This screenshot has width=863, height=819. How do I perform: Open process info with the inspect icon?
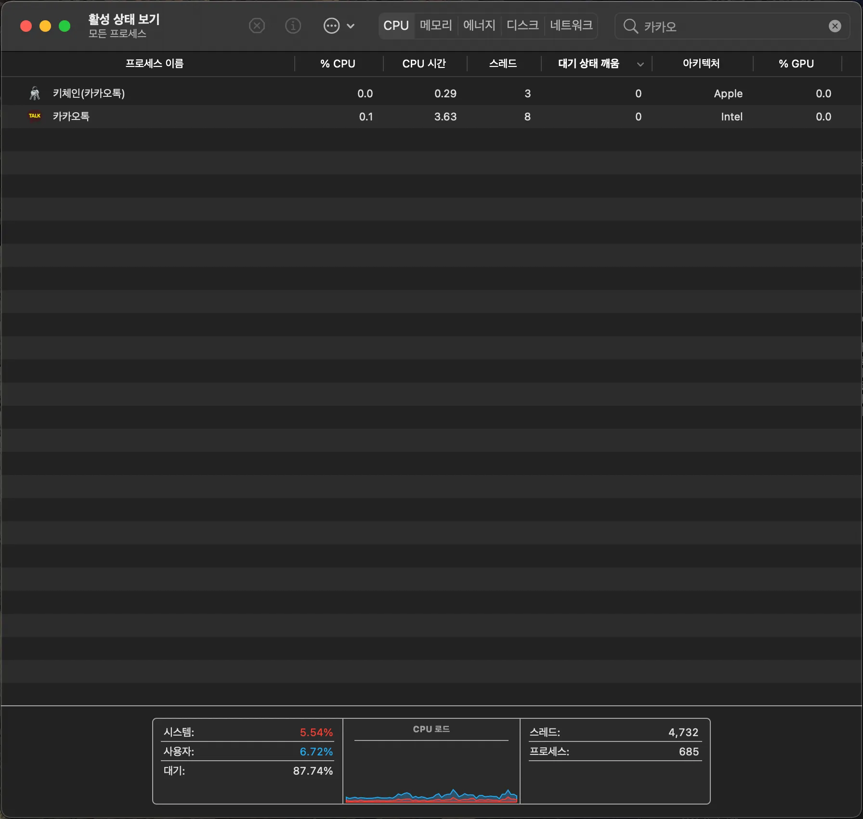click(293, 26)
